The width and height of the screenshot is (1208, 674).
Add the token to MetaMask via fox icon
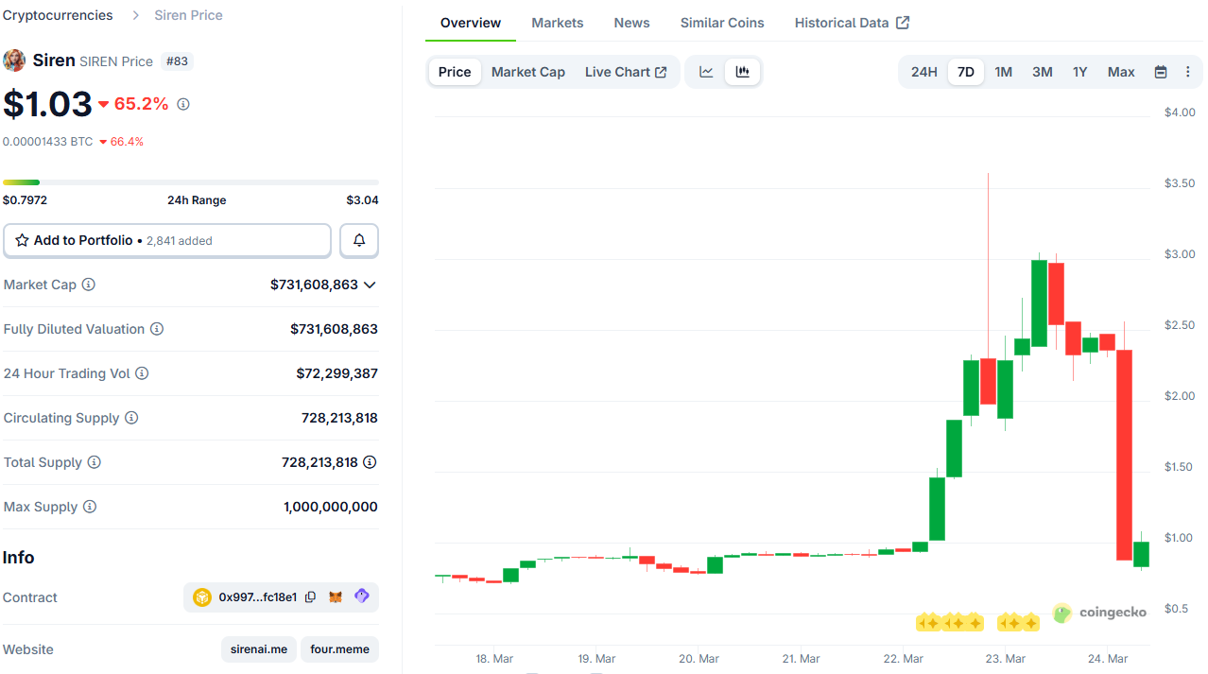point(336,596)
